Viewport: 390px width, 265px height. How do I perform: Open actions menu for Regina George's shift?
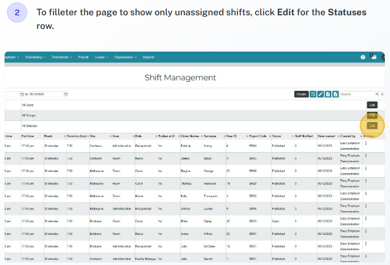(366, 168)
